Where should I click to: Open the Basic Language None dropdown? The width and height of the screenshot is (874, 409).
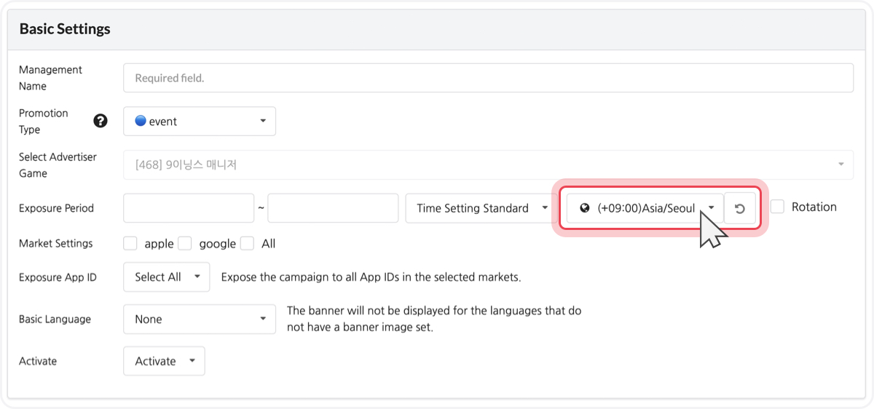200,319
